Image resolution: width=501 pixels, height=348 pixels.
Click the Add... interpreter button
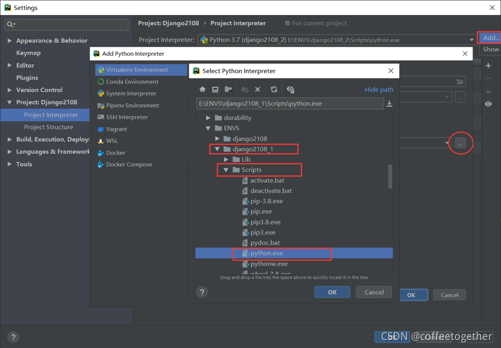pos(490,37)
